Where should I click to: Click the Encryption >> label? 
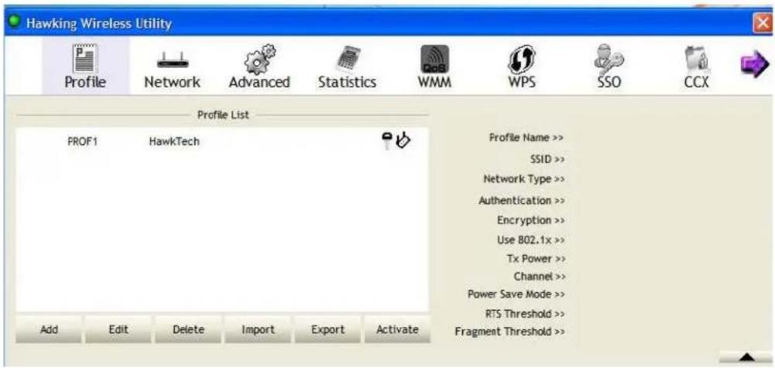point(531,221)
